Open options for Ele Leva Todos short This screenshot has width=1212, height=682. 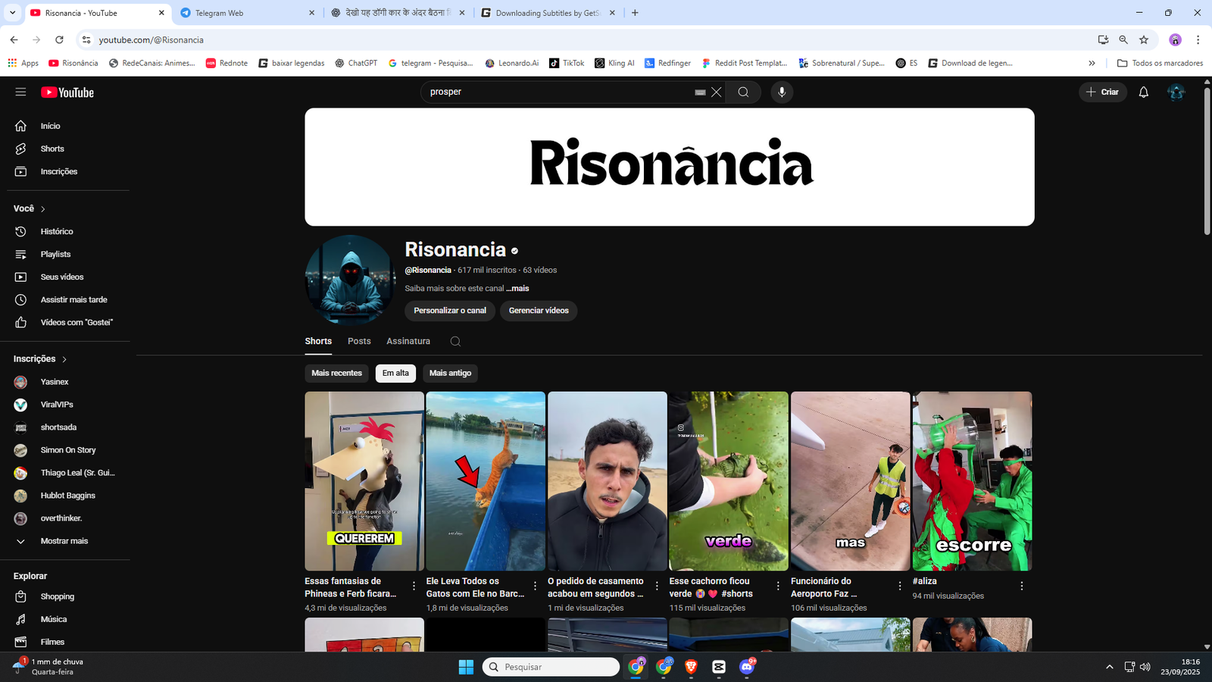[x=535, y=586]
